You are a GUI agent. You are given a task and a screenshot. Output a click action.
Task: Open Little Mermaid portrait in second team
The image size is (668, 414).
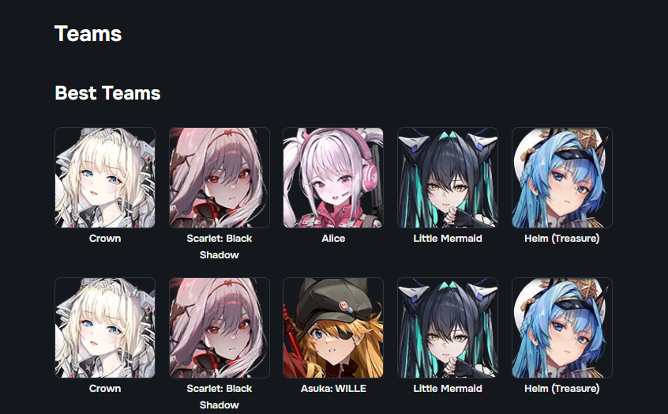(x=448, y=327)
